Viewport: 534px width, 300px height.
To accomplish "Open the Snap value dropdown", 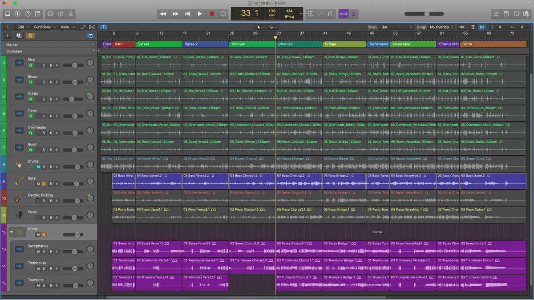I will 396,27.
